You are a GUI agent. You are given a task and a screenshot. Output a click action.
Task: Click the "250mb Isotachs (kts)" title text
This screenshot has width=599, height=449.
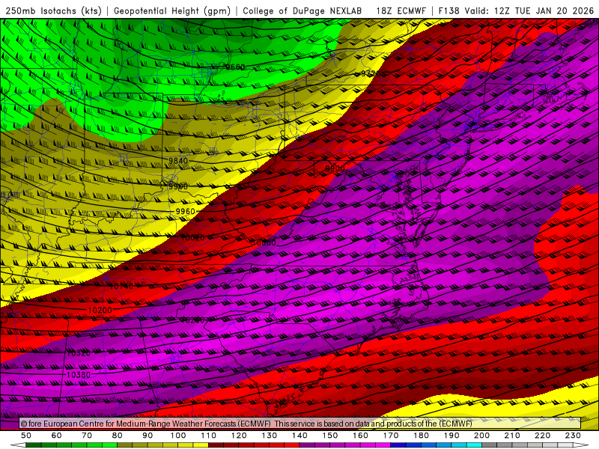tap(53, 10)
